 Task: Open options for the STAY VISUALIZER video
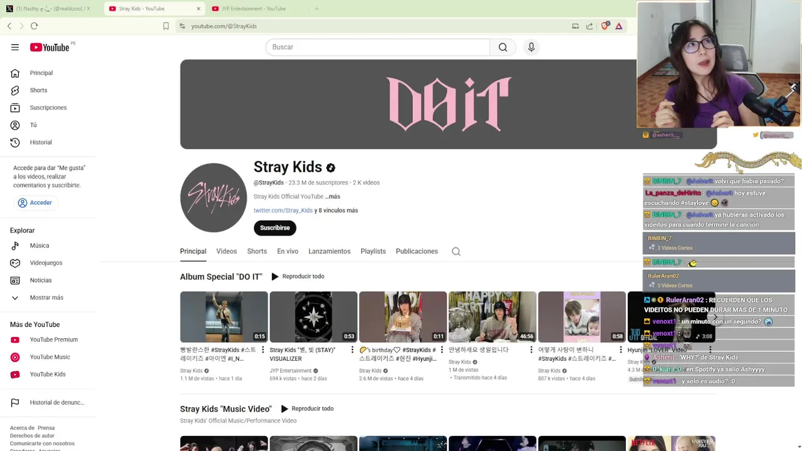(x=352, y=350)
